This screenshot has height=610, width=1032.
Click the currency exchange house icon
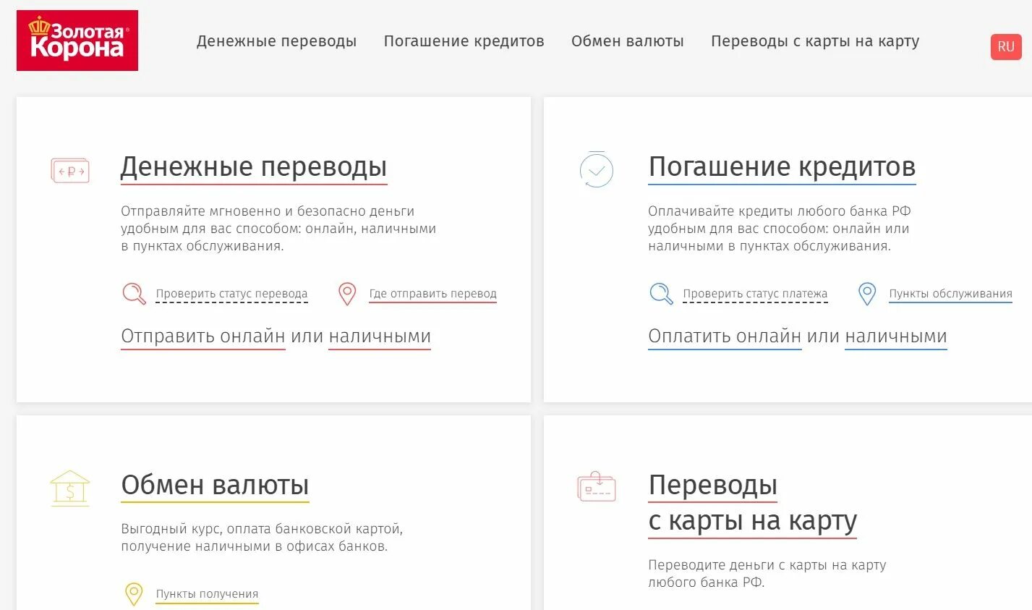pyautogui.click(x=70, y=488)
